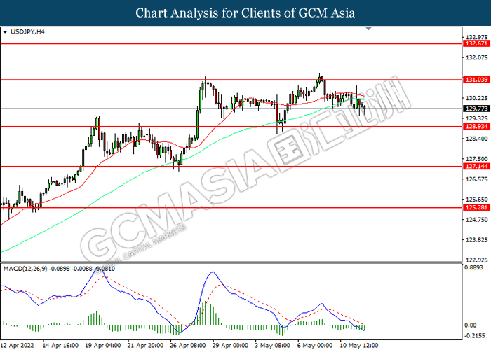Click the 6 May 00:00 time label

[315, 346]
